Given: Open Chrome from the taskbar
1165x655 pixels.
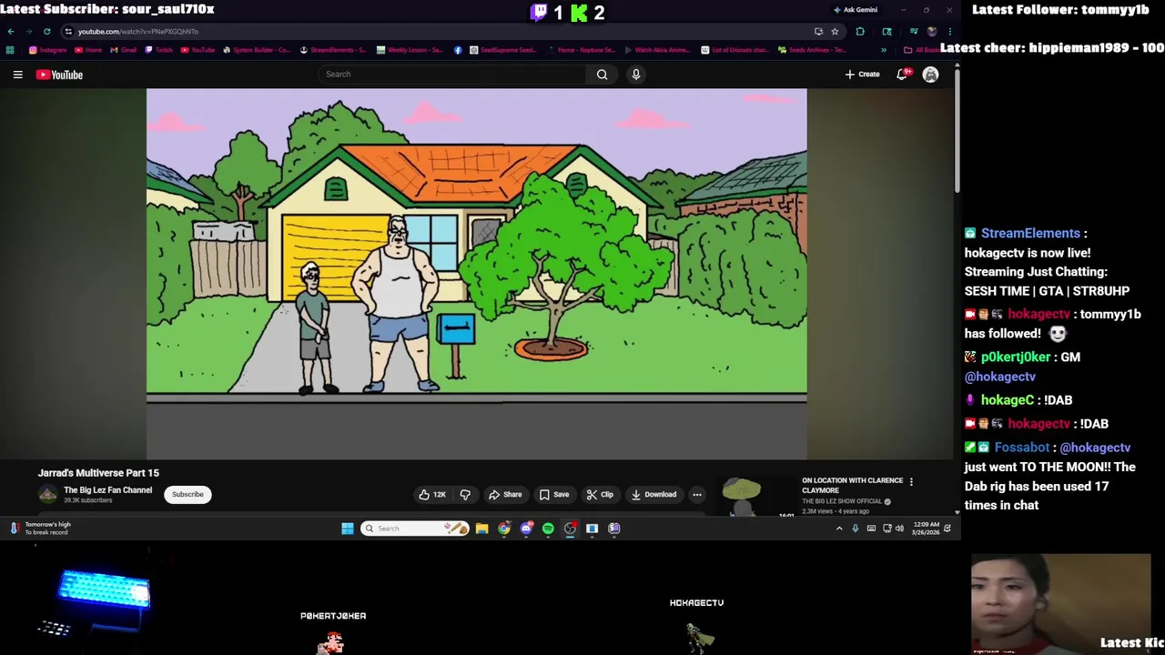Looking at the screenshot, I should click(x=504, y=529).
